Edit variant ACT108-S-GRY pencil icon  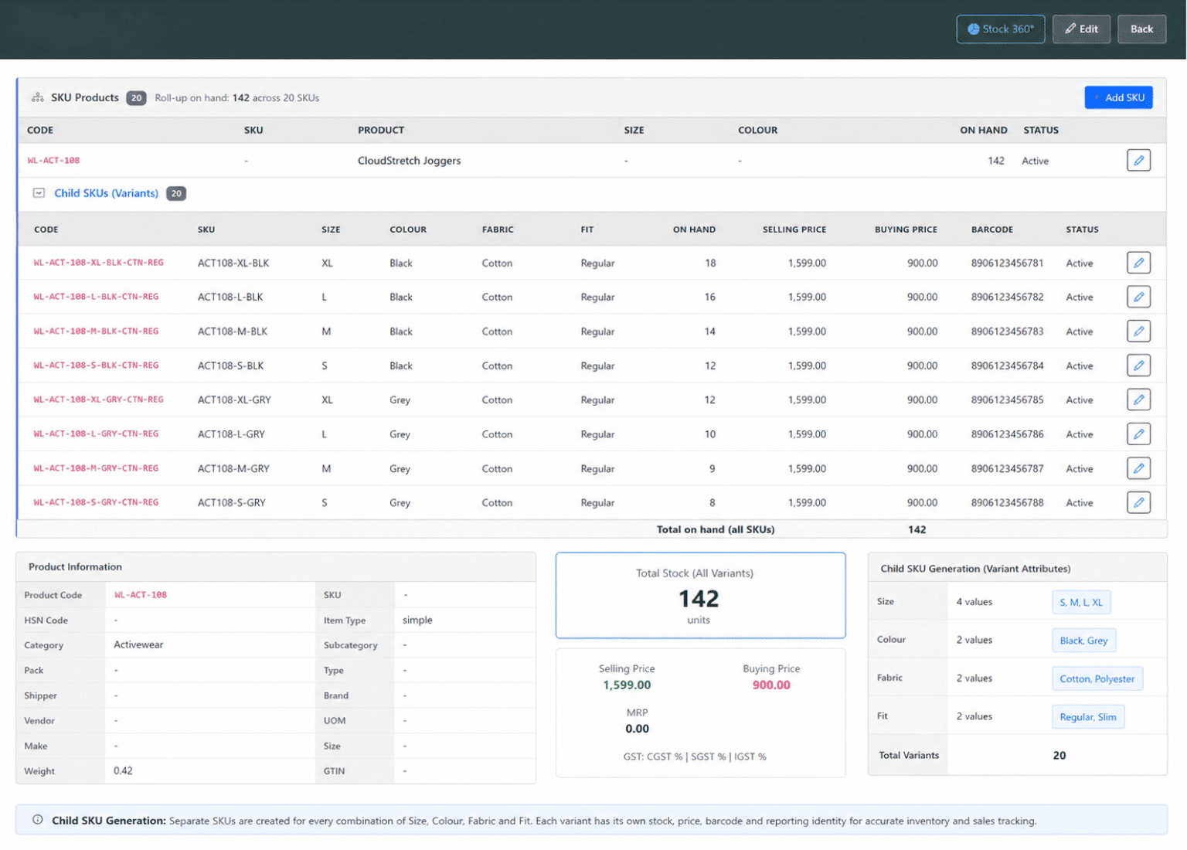pyautogui.click(x=1138, y=502)
